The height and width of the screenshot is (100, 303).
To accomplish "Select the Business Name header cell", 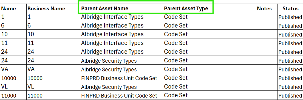I will coord(53,8).
